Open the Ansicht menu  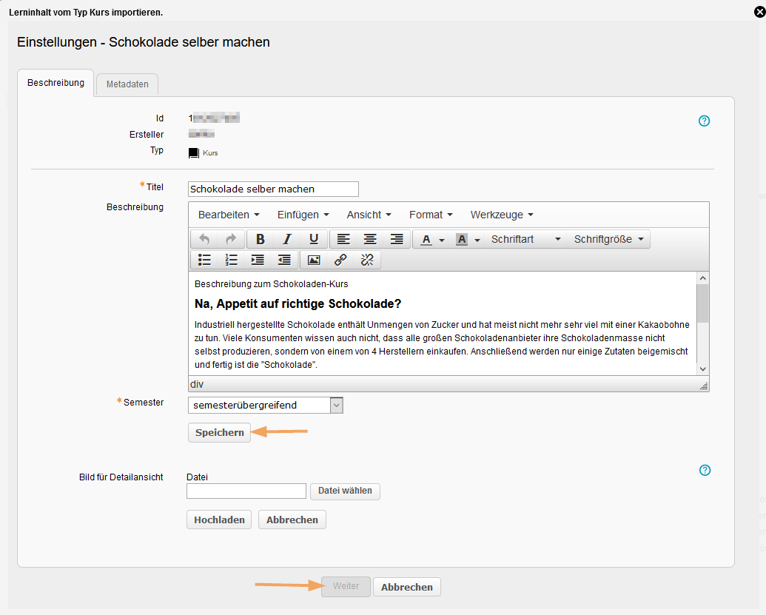tap(369, 215)
